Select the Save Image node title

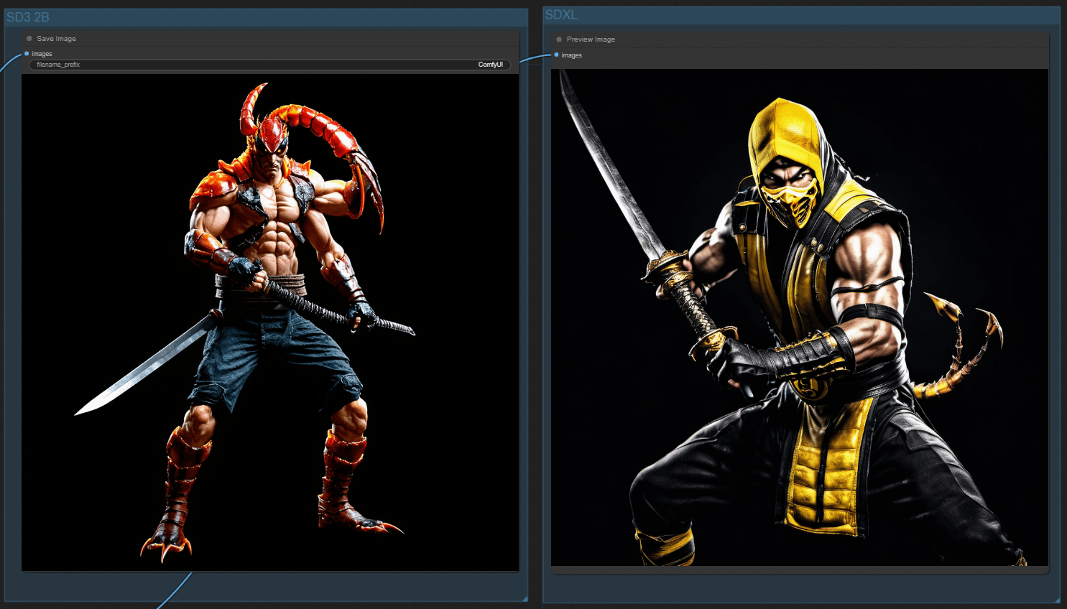click(56, 39)
